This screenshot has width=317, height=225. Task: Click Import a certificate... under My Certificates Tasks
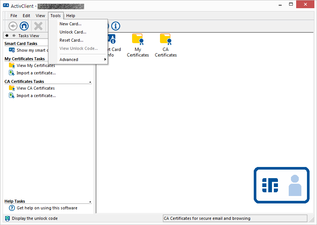(x=36, y=73)
